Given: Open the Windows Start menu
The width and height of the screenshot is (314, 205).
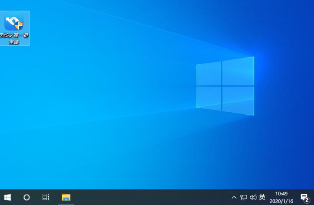Looking at the screenshot, I should pyautogui.click(x=7, y=197).
